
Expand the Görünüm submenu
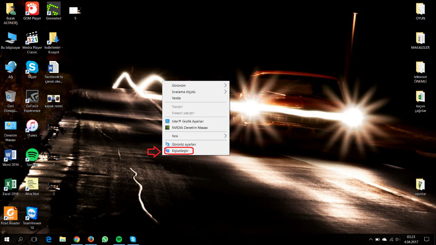click(195, 86)
